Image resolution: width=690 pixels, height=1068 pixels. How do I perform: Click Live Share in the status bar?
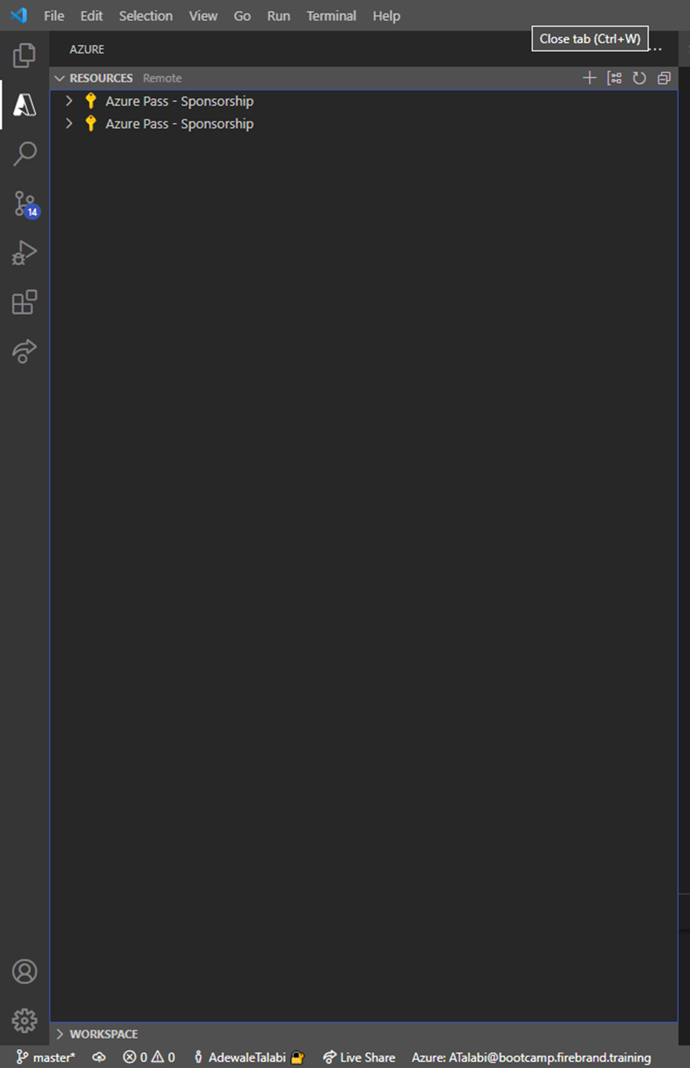[359, 1057]
